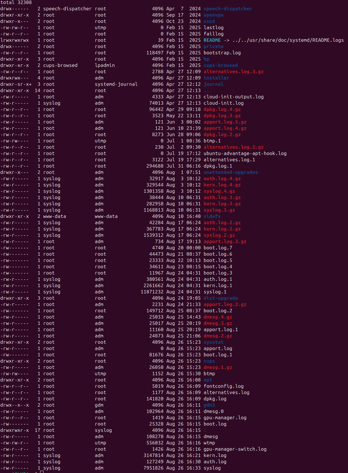
Task: Click the red dpkg.log.4.gz archive name
Action: (222, 110)
